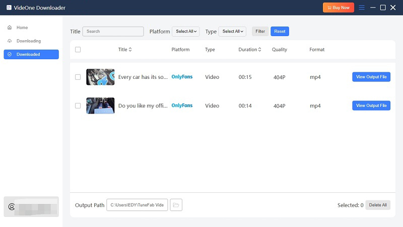Expand the Platform Select All dropdown
Image resolution: width=403 pixels, height=227 pixels.
tap(186, 31)
